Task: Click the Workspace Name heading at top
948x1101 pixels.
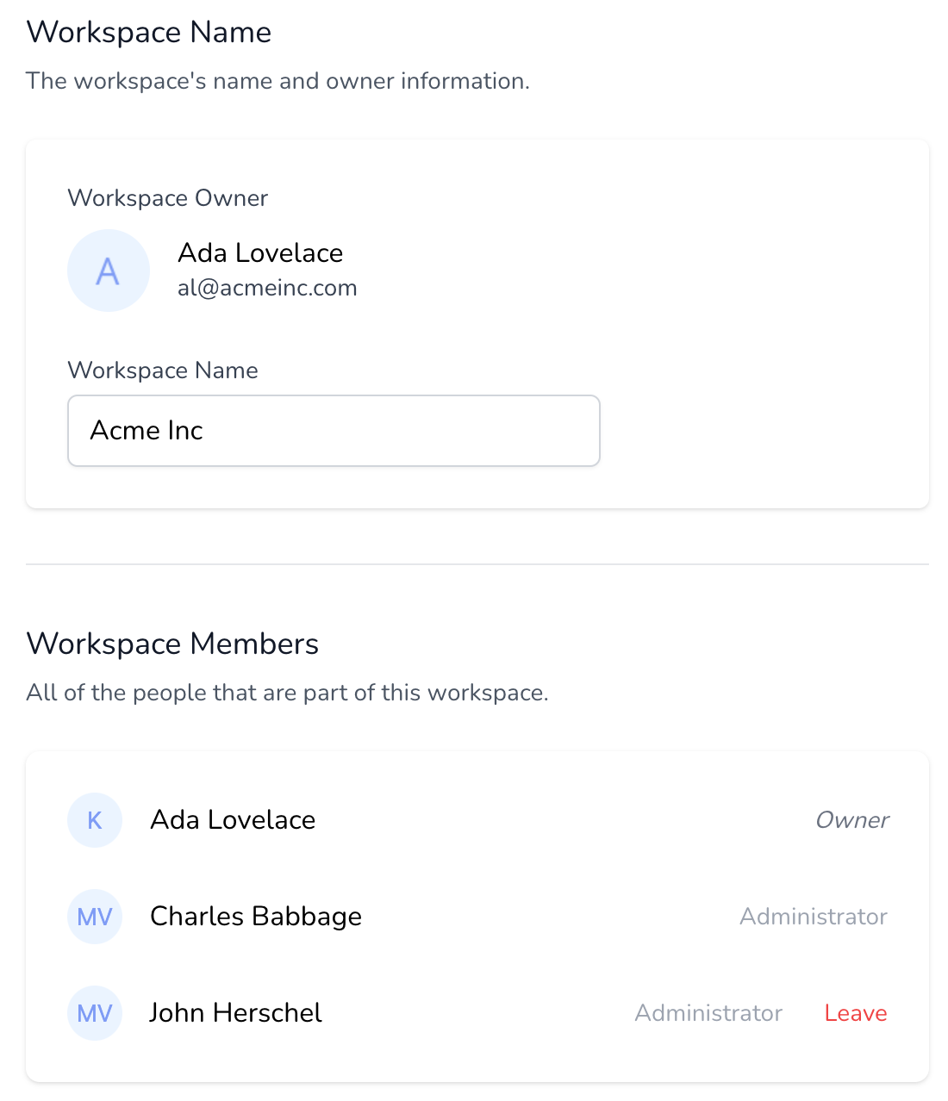Action: click(149, 33)
